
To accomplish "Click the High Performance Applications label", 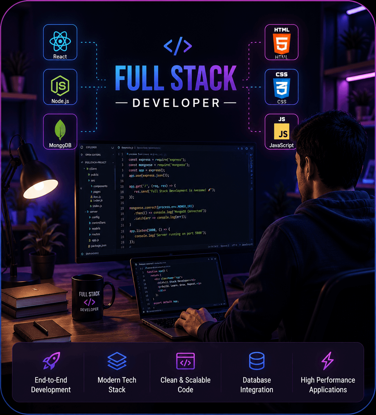I will click(328, 385).
